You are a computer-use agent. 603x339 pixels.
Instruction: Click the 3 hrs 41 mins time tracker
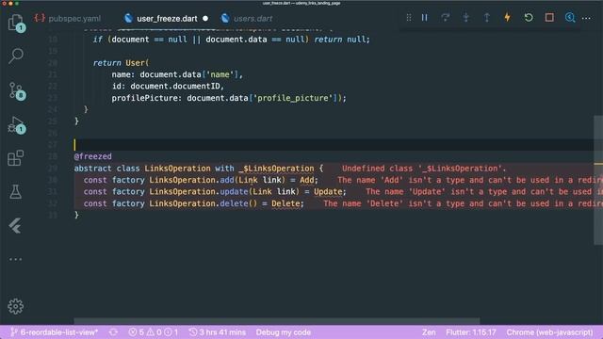pos(218,332)
